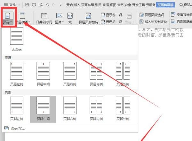Switch to the 插入 tab

77,5
